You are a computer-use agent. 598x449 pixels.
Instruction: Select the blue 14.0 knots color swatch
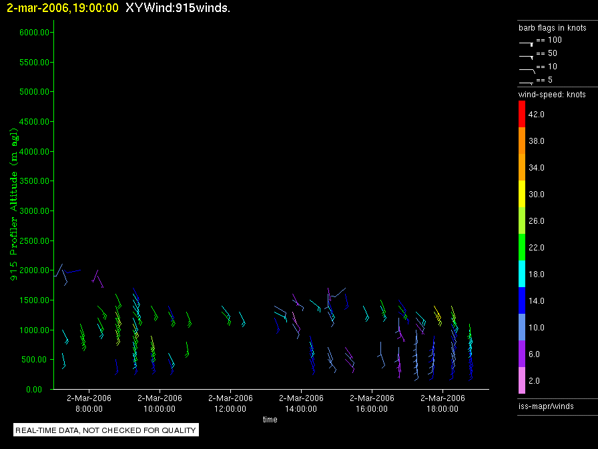point(522,300)
